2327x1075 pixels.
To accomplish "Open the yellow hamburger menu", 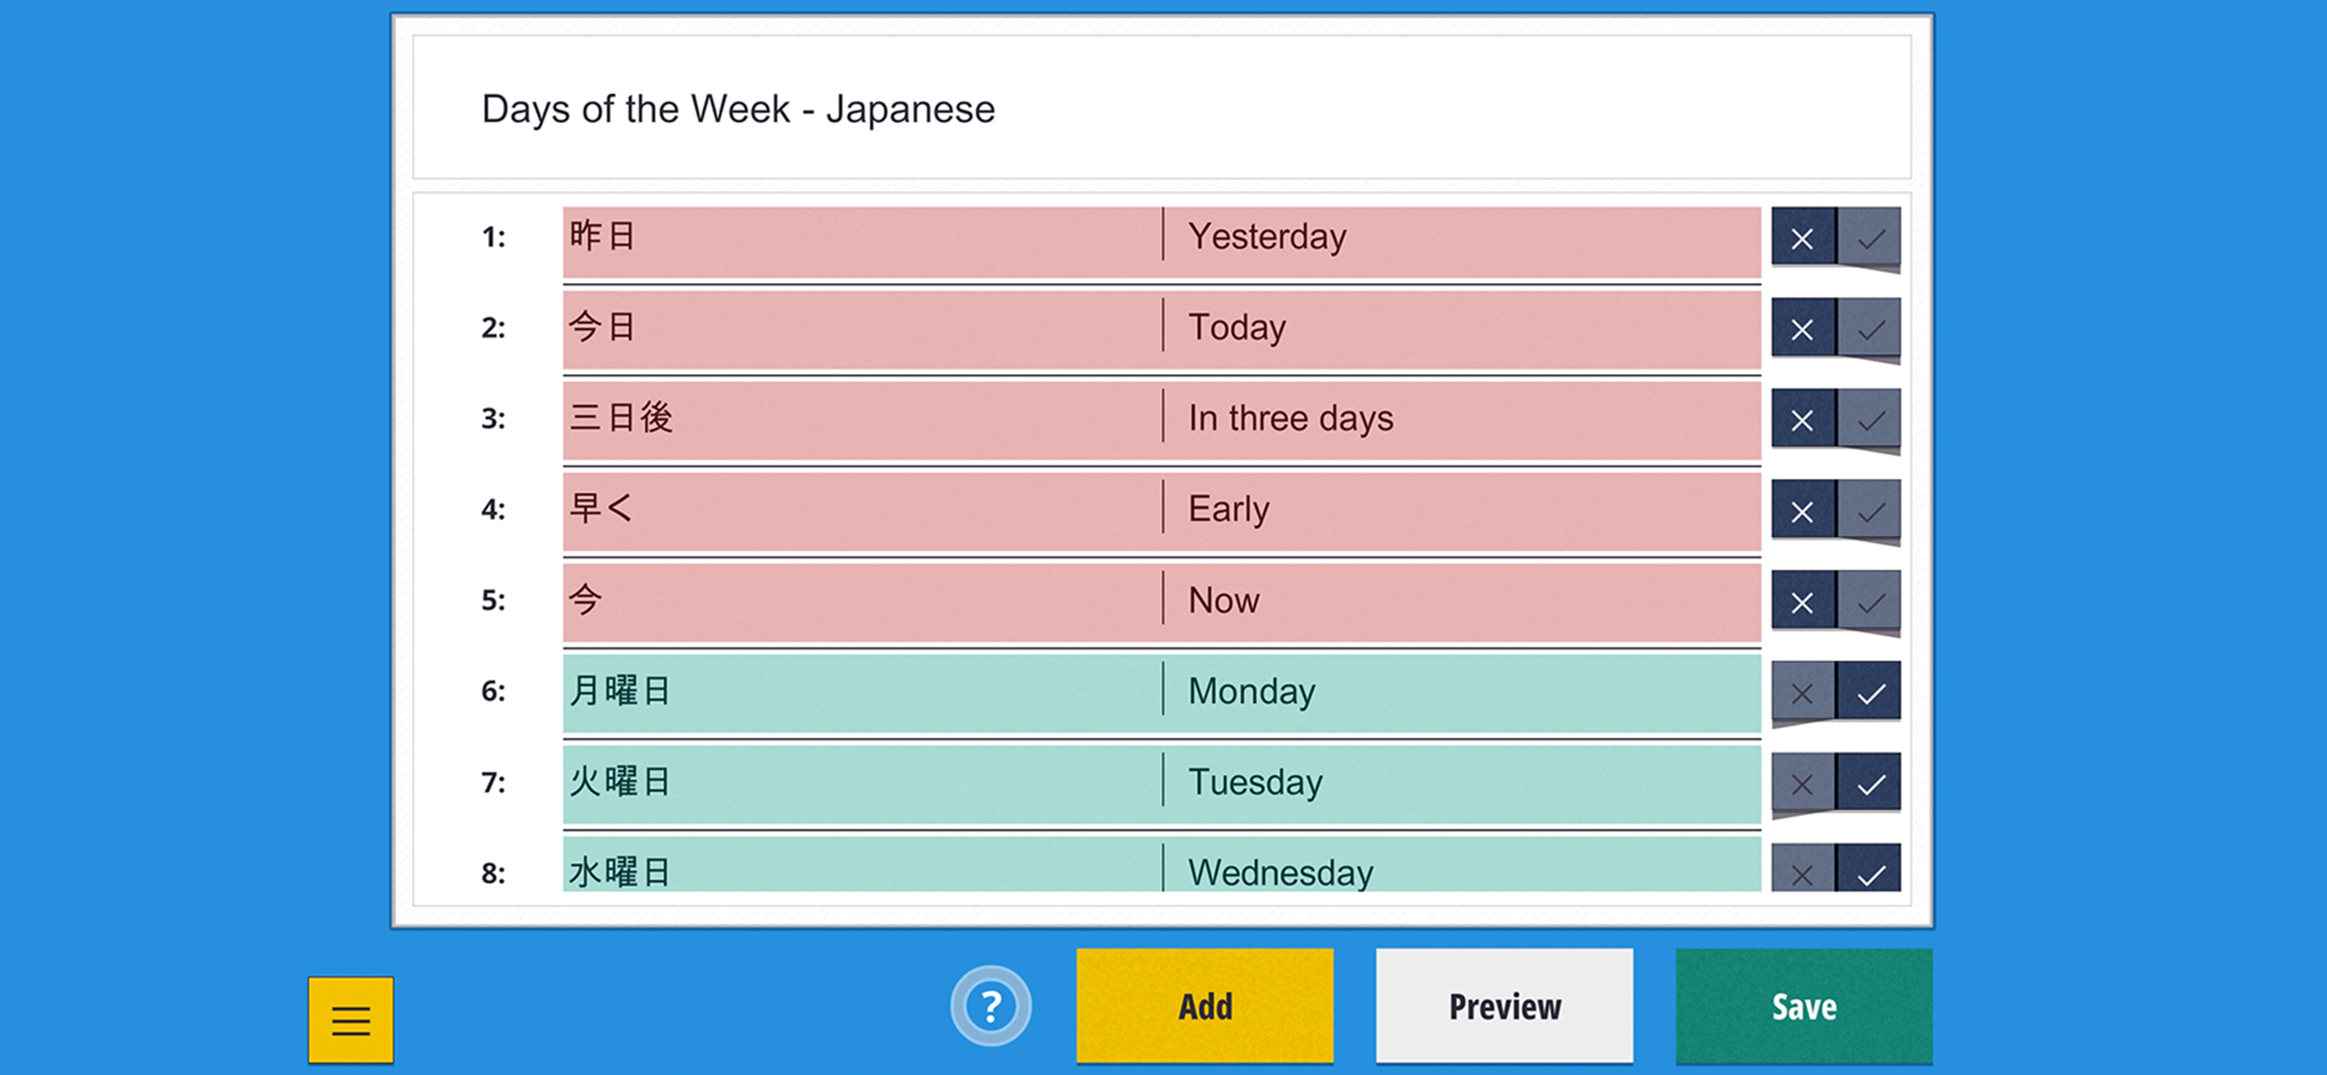I will pos(351,1019).
